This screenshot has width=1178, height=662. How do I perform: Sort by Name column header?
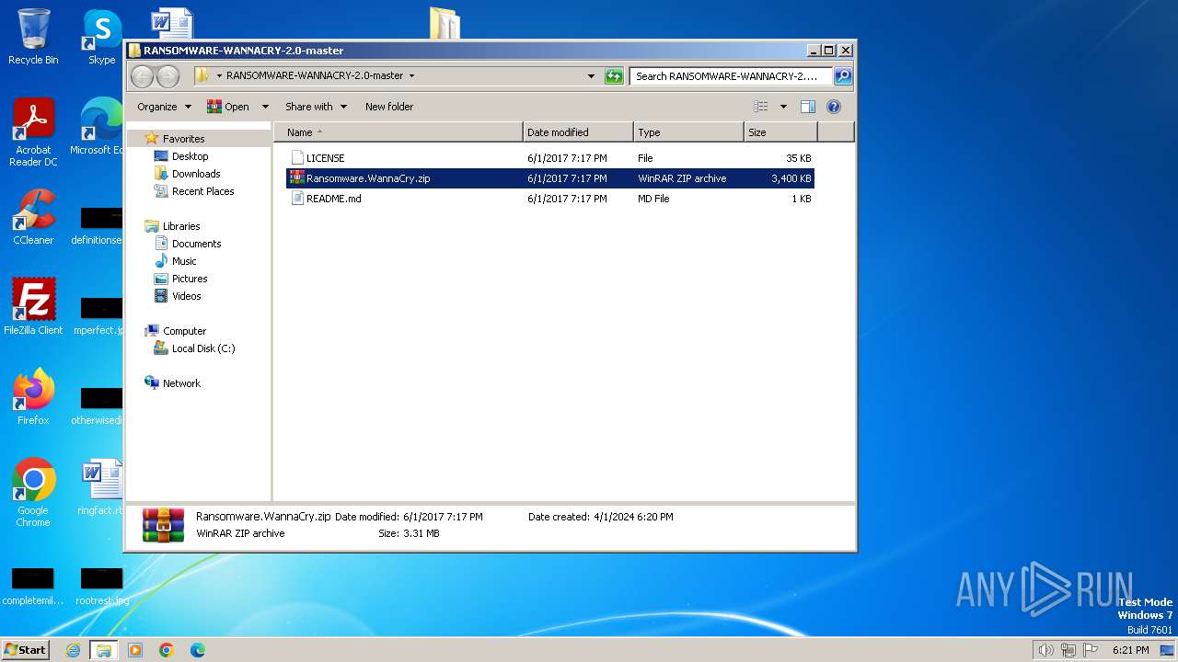(x=398, y=132)
